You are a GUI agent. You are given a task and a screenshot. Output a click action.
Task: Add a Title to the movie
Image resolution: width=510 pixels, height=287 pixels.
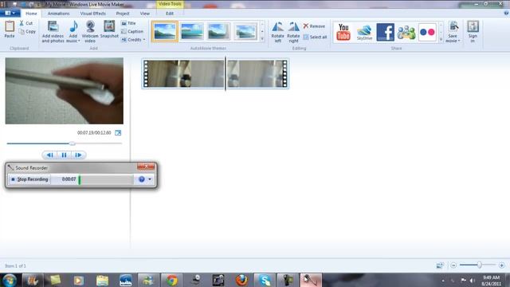[x=128, y=23]
